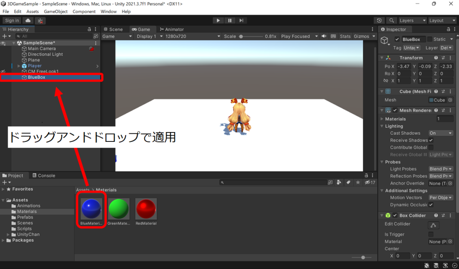Toggle the Stats overlay button

pos(345,36)
